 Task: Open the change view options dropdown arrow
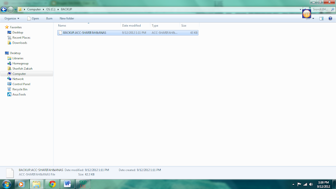pos(313,19)
